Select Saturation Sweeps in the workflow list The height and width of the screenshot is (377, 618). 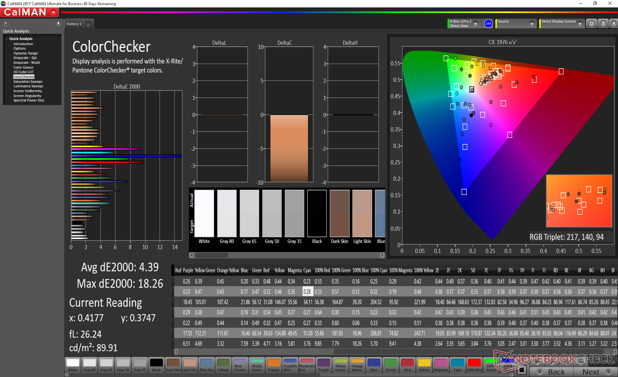[x=28, y=82]
